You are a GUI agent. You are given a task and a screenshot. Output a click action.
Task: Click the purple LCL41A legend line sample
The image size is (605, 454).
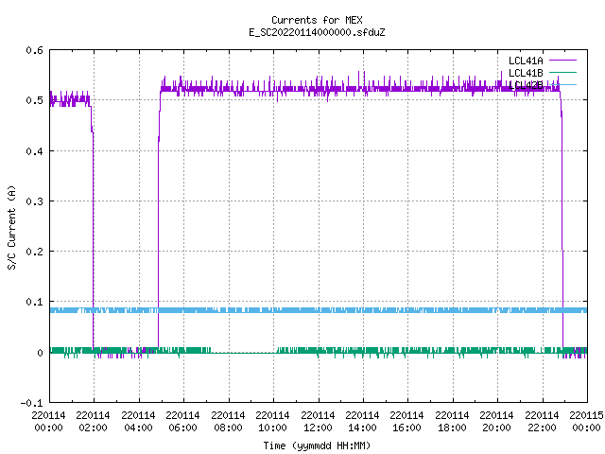pyautogui.click(x=562, y=61)
